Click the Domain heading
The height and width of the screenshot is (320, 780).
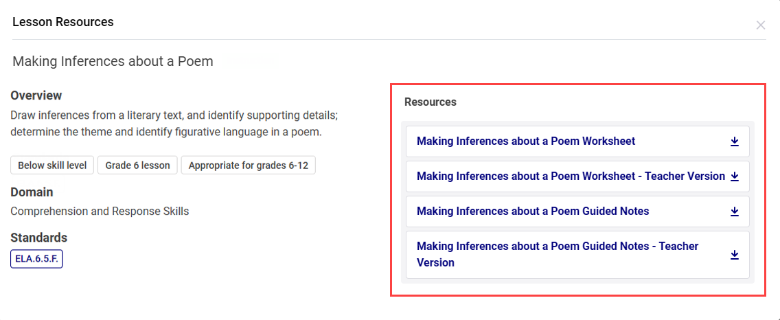32,192
